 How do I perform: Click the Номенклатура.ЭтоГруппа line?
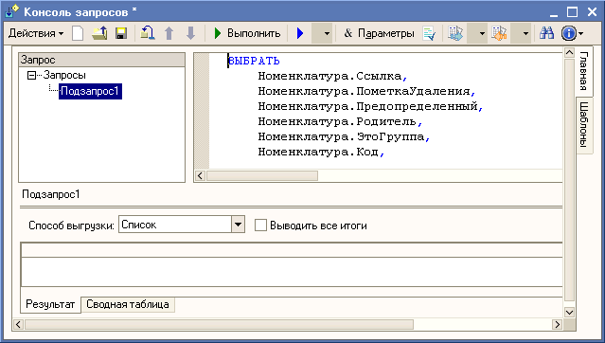(x=344, y=136)
